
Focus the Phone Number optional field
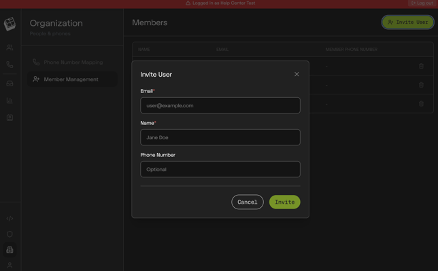click(x=220, y=169)
